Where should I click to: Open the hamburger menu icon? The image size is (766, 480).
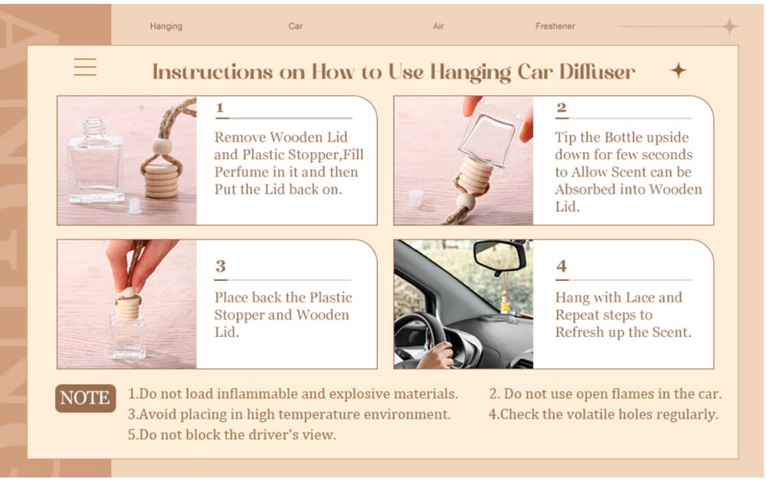click(85, 67)
